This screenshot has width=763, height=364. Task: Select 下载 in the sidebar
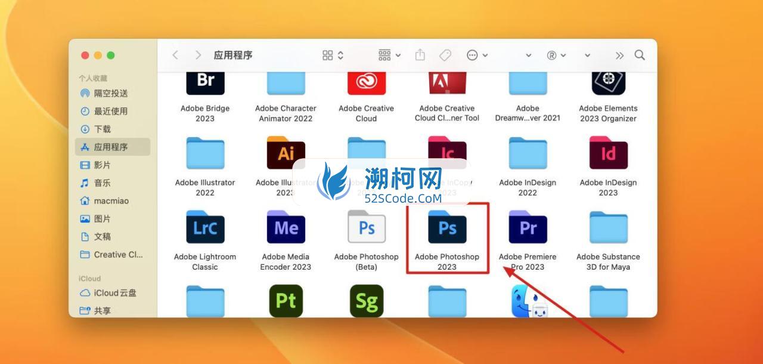pos(113,129)
